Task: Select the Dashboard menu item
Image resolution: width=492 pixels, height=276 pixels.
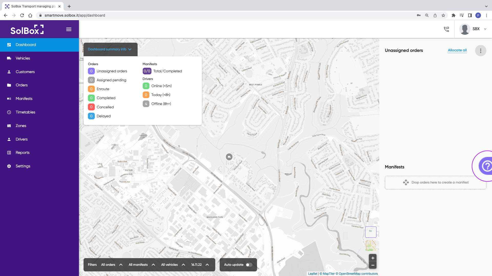Action: point(26,44)
